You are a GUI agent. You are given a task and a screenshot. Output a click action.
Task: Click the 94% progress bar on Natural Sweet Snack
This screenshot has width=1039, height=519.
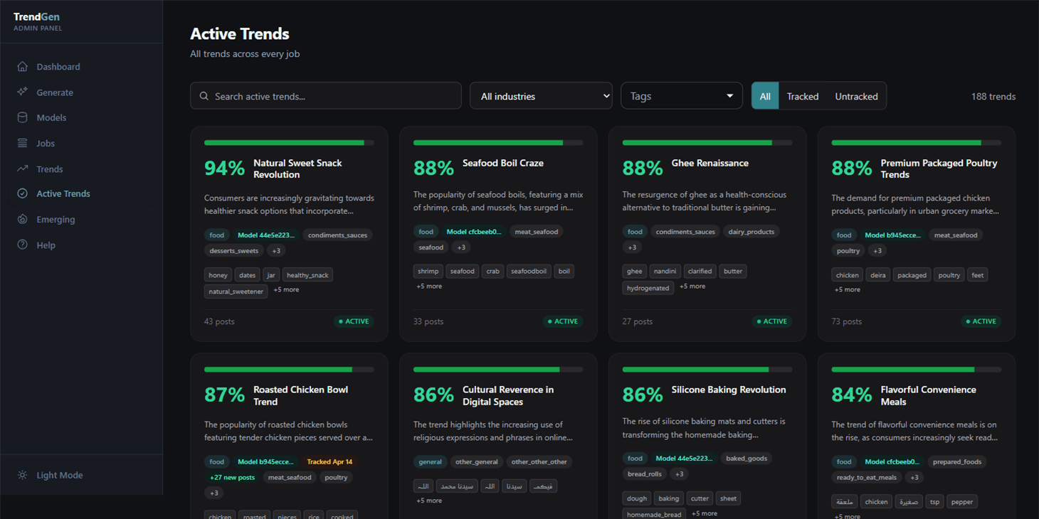pyautogui.click(x=289, y=143)
